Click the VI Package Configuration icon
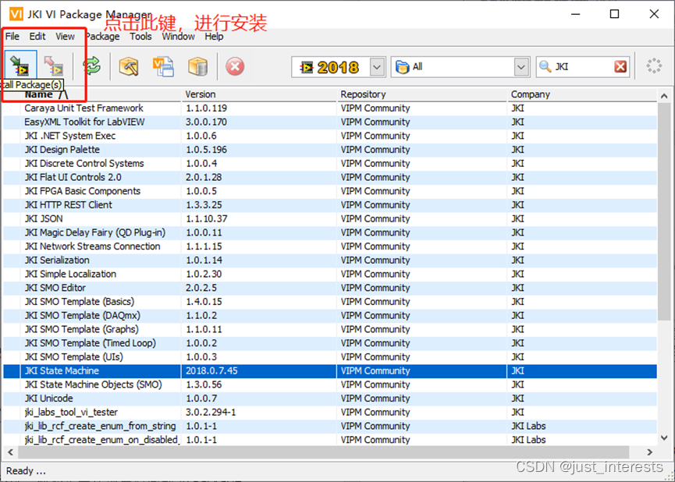 163,66
